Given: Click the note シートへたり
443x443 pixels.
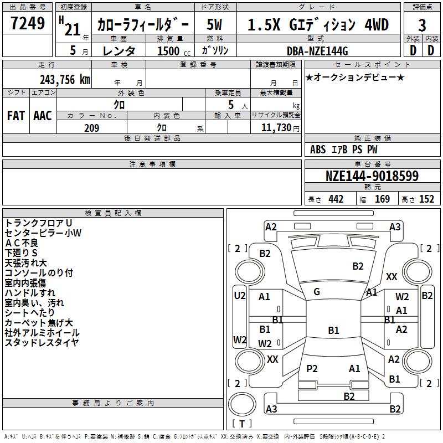Looking at the screenshot, I should pyautogui.click(x=30, y=313).
